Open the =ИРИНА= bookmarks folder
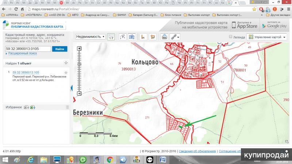The height and width of the screenshot is (164, 292). 10,15
